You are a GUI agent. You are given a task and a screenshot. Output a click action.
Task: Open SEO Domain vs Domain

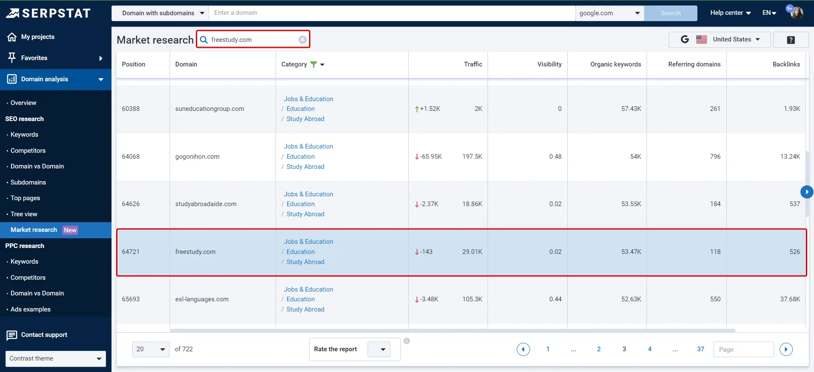(x=37, y=166)
